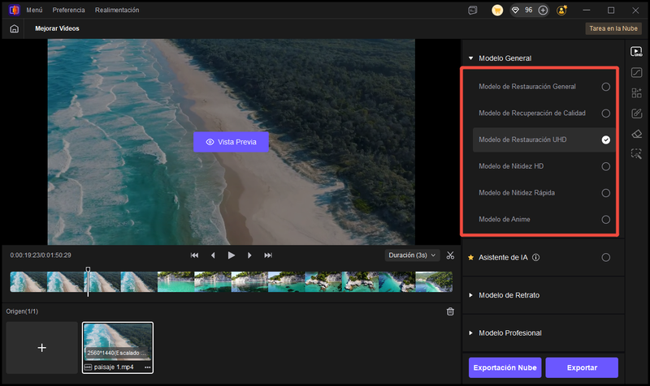
Task: Open the Preferencia menu
Action: pos(68,10)
